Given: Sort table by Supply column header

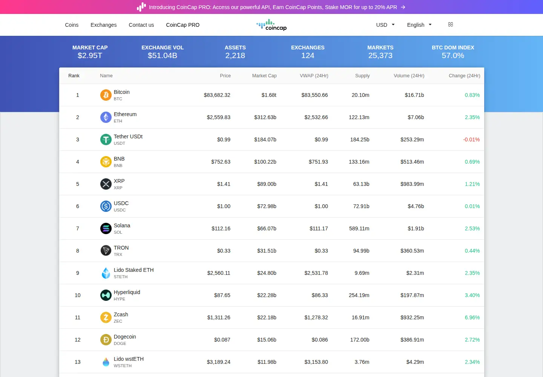Looking at the screenshot, I should pos(362,76).
